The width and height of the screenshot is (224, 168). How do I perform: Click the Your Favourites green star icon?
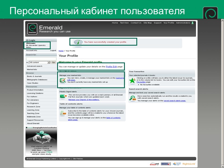[x=132, y=81]
